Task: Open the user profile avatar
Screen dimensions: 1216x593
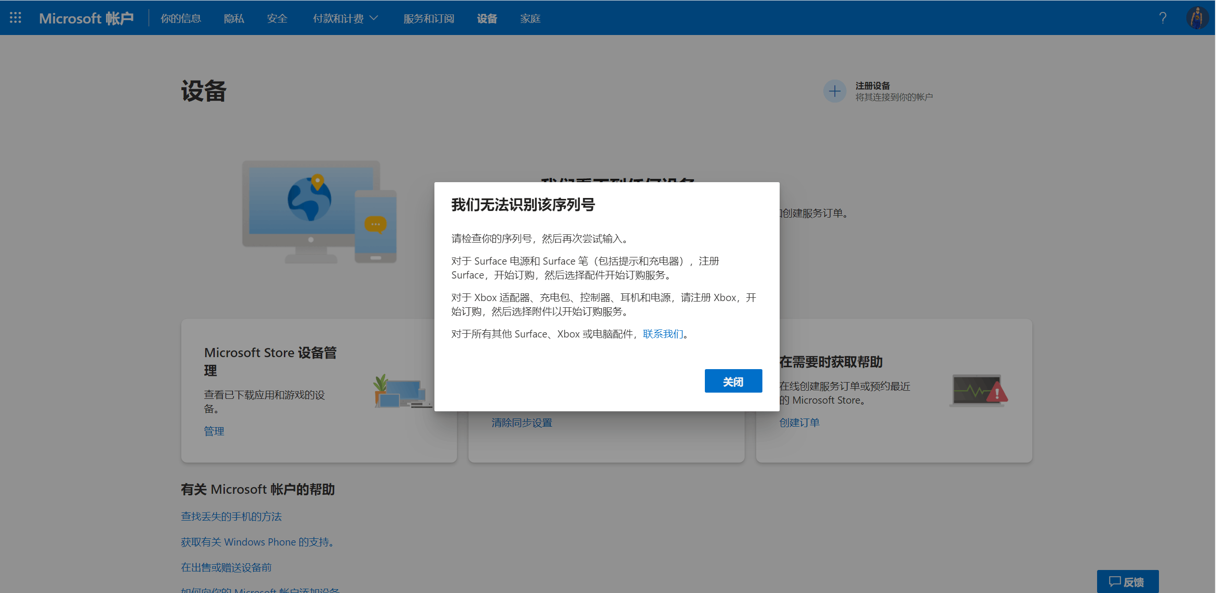Action: click(1197, 18)
